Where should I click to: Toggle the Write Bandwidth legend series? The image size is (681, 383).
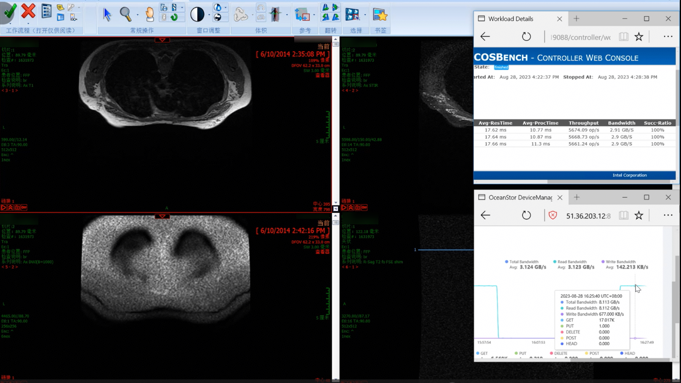pyautogui.click(x=618, y=262)
